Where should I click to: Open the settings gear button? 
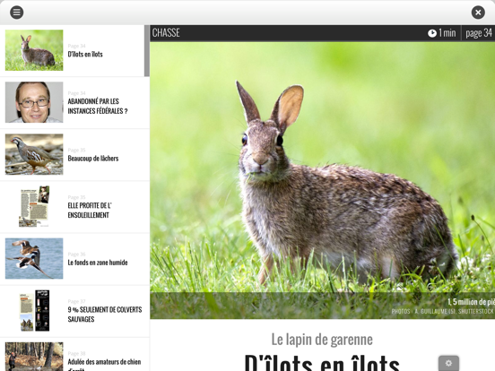click(x=448, y=363)
